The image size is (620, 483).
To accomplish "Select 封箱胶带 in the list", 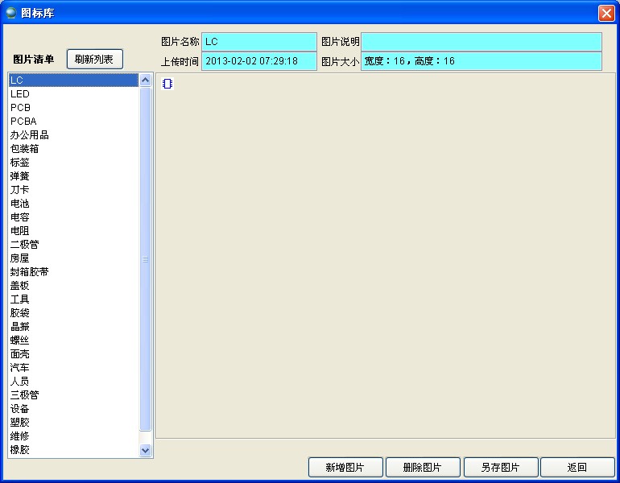I will click(x=30, y=272).
